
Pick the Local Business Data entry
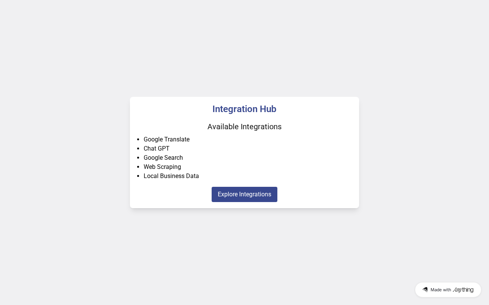[171, 176]
